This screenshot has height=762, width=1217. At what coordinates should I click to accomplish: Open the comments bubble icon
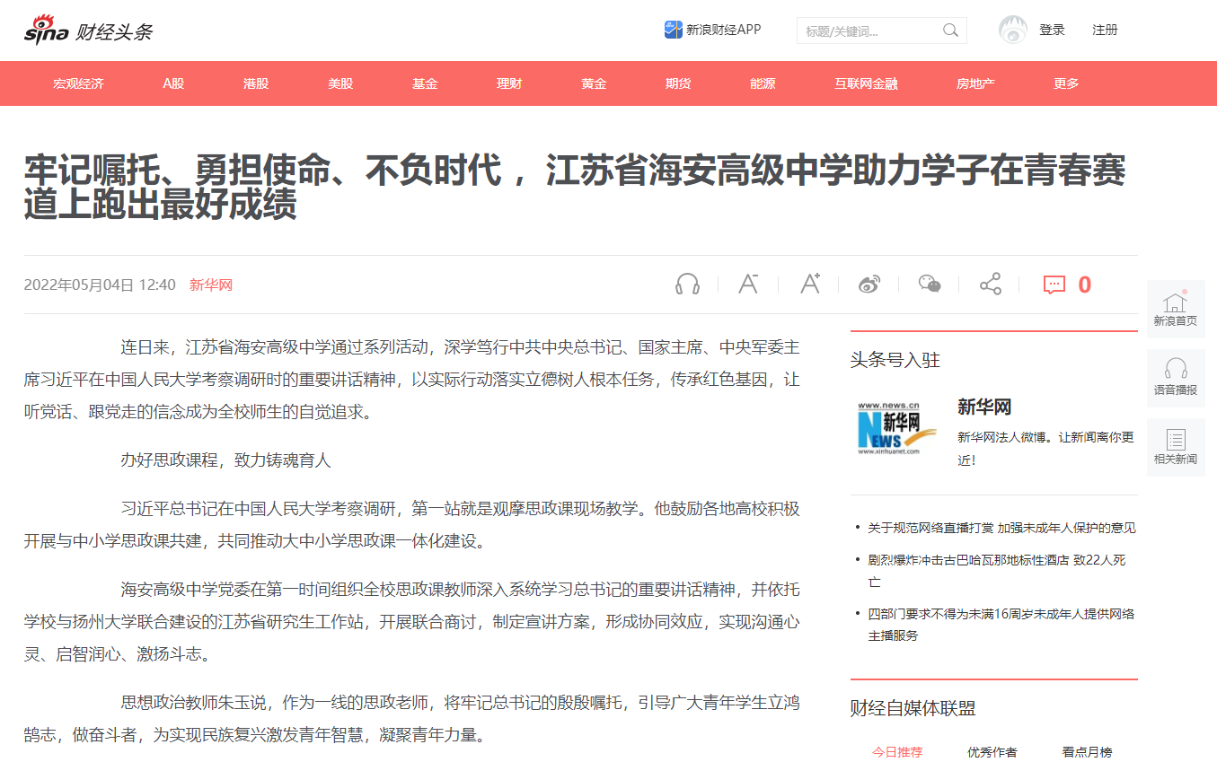coord(1054,285)
